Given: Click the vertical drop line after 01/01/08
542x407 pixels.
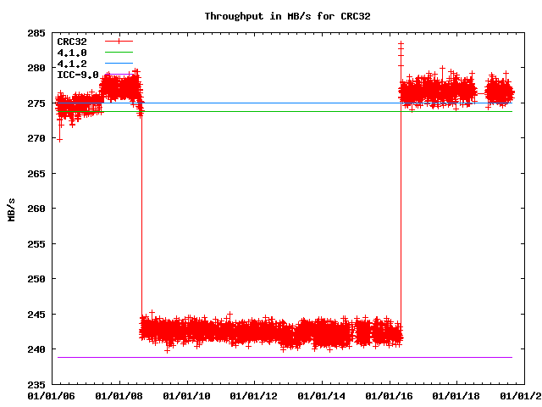Looking at the screenshot, I should pos(141,220).
